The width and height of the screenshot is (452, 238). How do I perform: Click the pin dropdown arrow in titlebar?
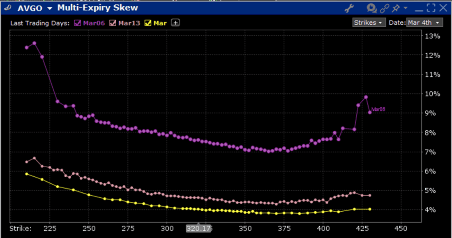[405, 8]
